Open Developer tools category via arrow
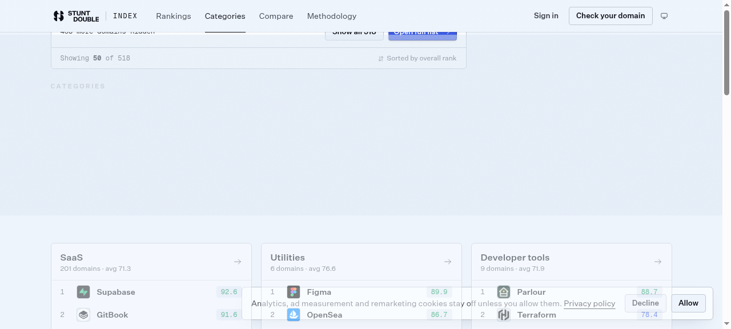 click(x=658, y=262)
